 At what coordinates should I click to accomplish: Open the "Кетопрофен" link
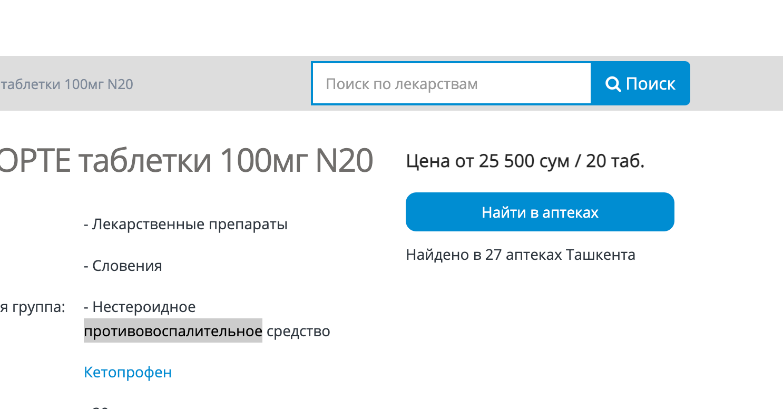tap(128, 373)
